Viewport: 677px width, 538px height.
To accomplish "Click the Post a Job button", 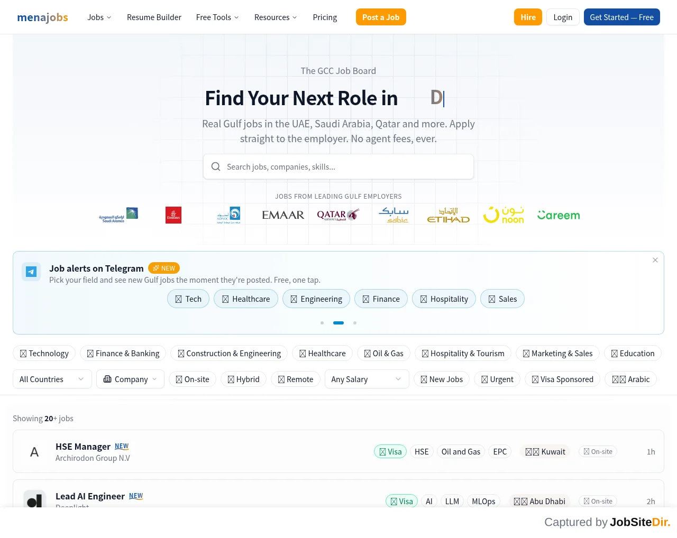I will click(381, 17).
